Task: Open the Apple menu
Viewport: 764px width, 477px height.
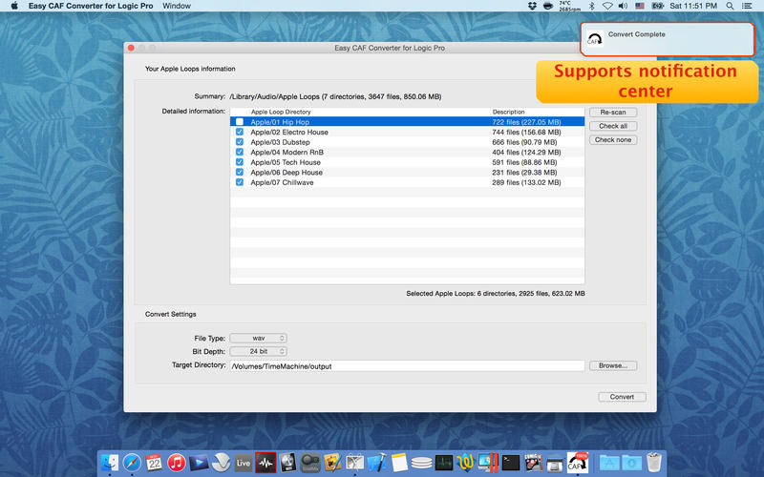Action: [x=14, y=6]
